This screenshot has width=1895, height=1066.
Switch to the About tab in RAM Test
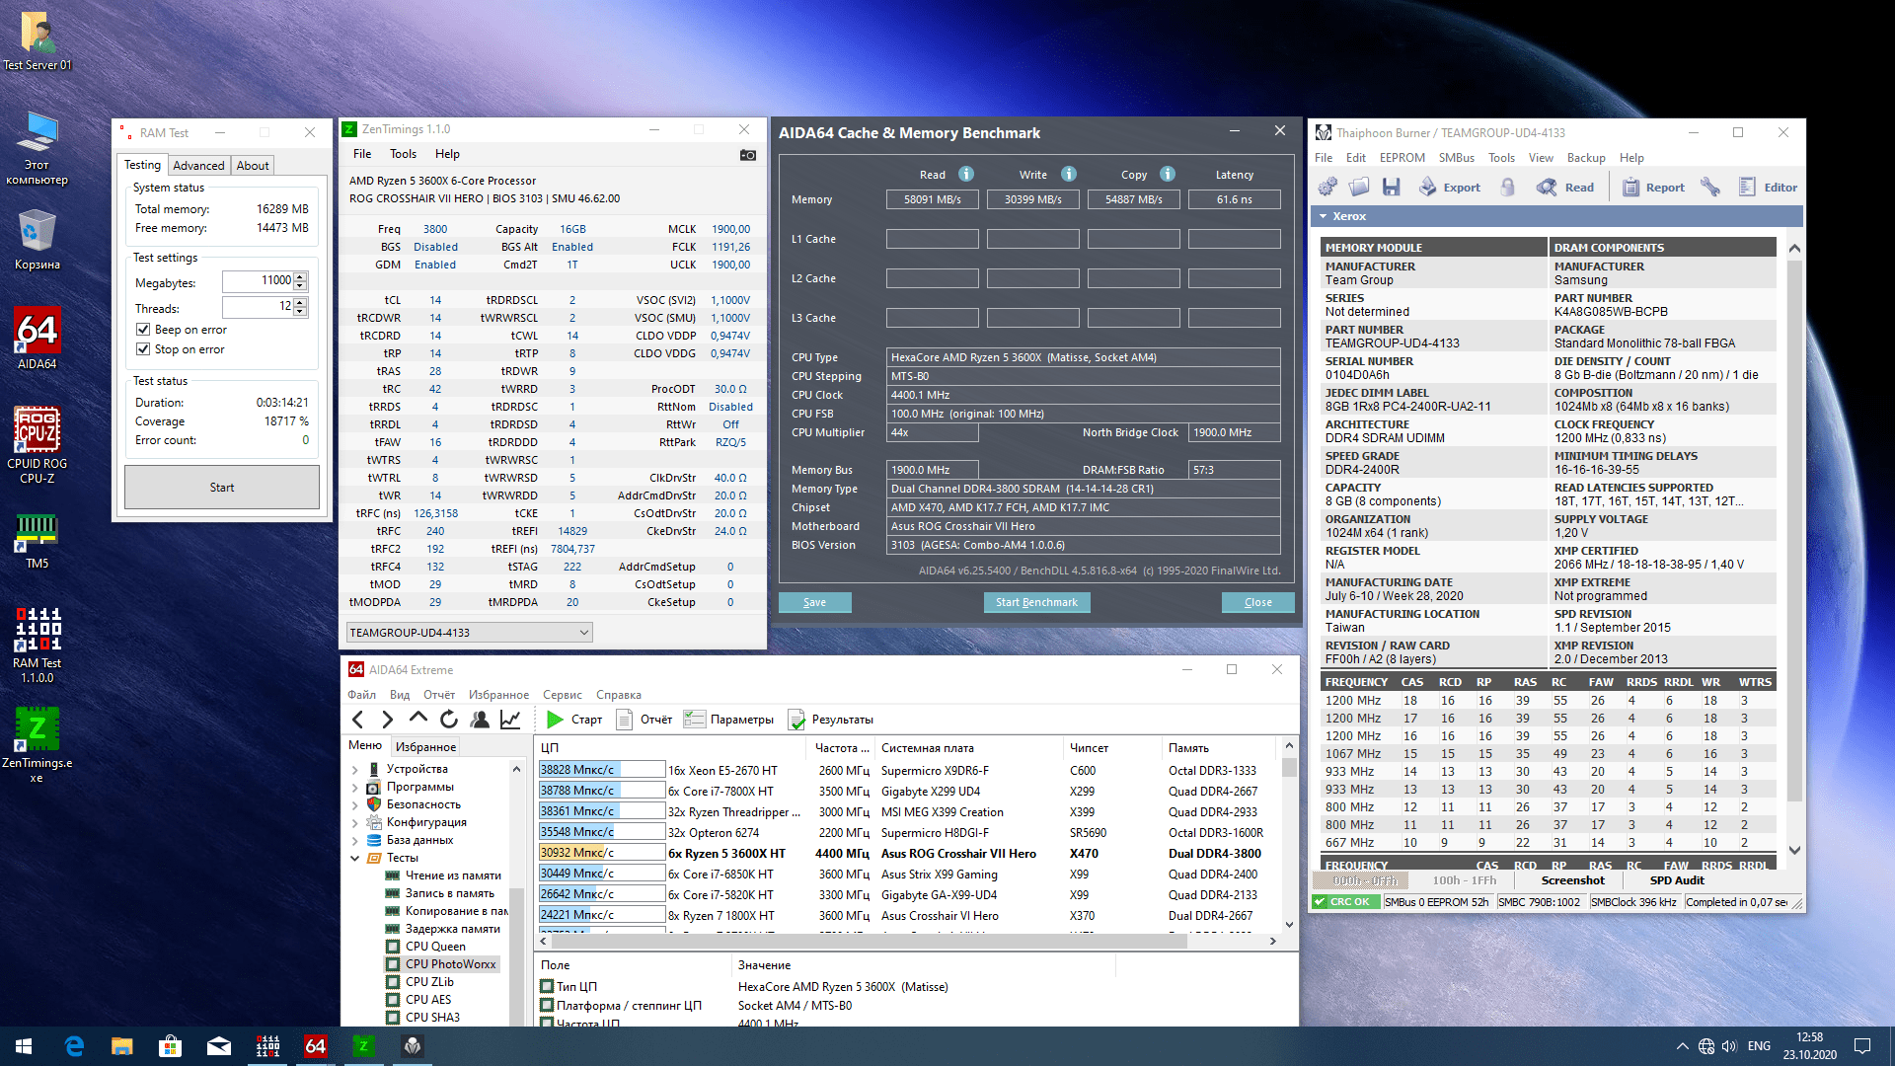click(253, 166)
